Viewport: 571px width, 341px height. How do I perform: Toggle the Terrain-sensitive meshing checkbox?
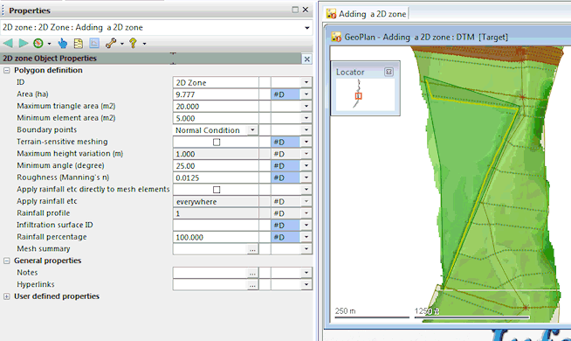tap(217, 142)
